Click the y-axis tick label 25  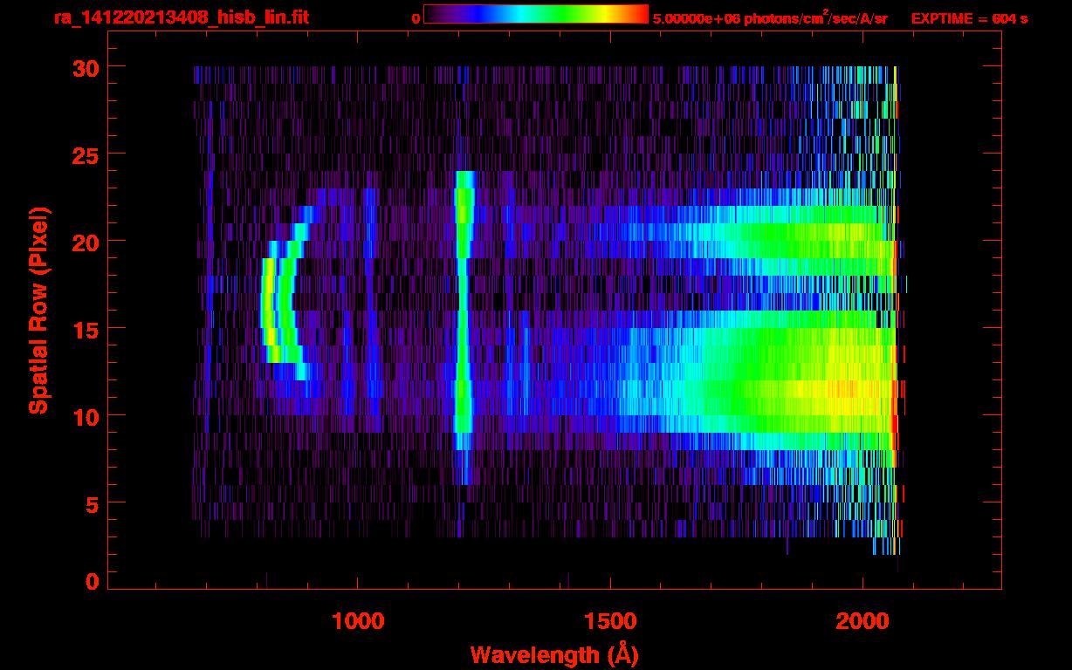86,154
